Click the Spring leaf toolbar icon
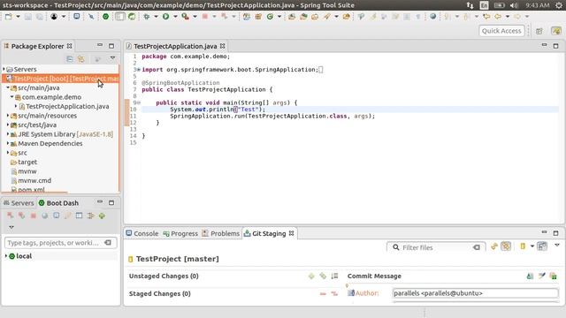Screen dimensions: 566x318 (132, 17)
